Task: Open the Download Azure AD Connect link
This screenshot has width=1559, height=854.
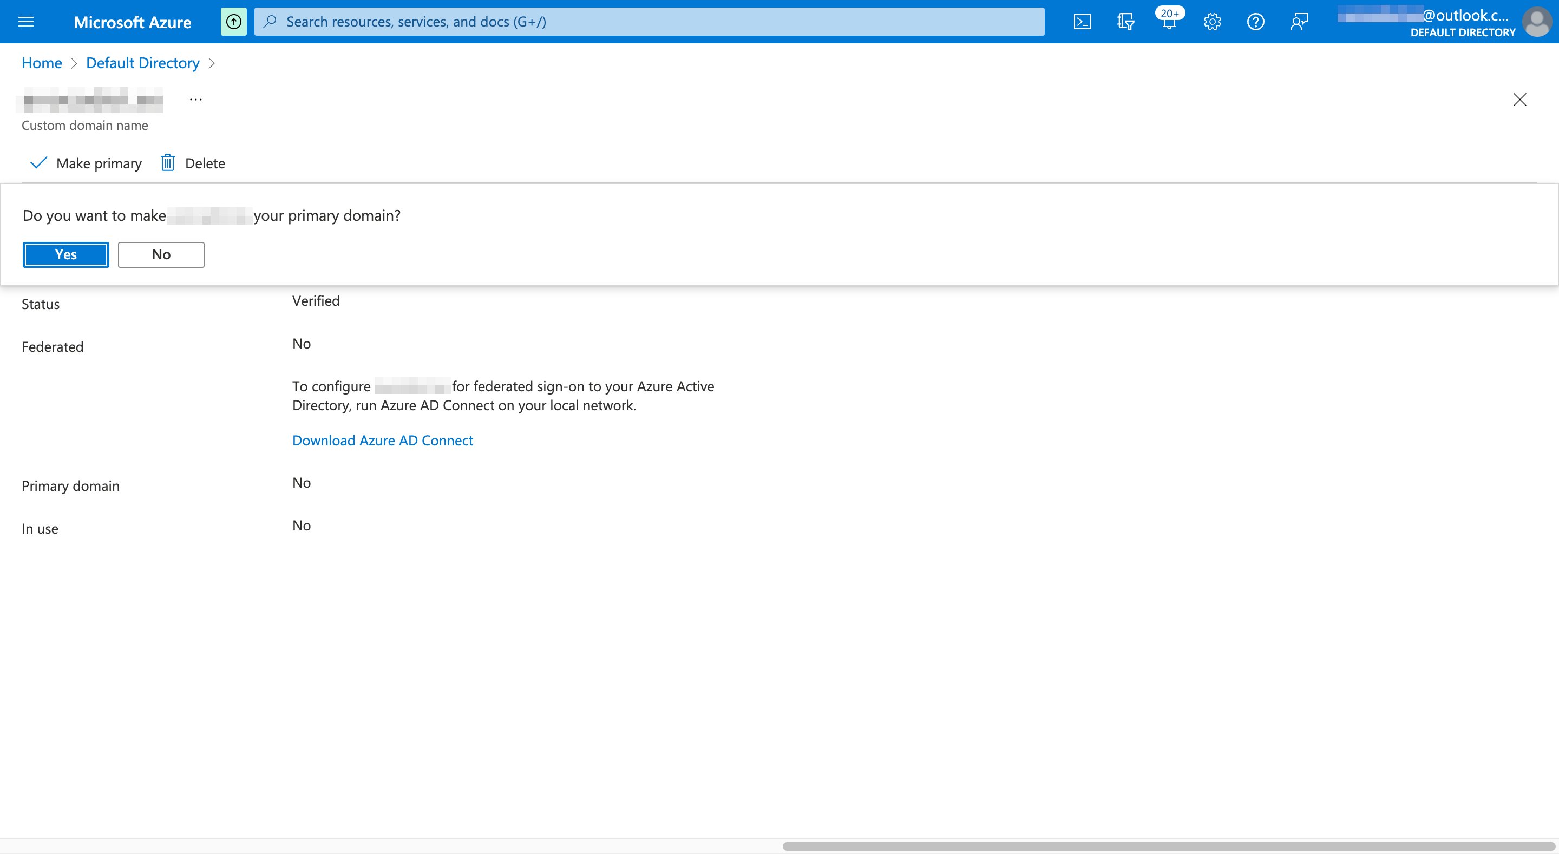Action: pos(383,440)
